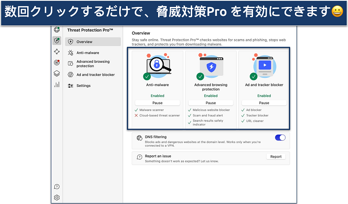Open the Anti-malware menu item
Screen dimensions: 348x204
click(93, 53)
